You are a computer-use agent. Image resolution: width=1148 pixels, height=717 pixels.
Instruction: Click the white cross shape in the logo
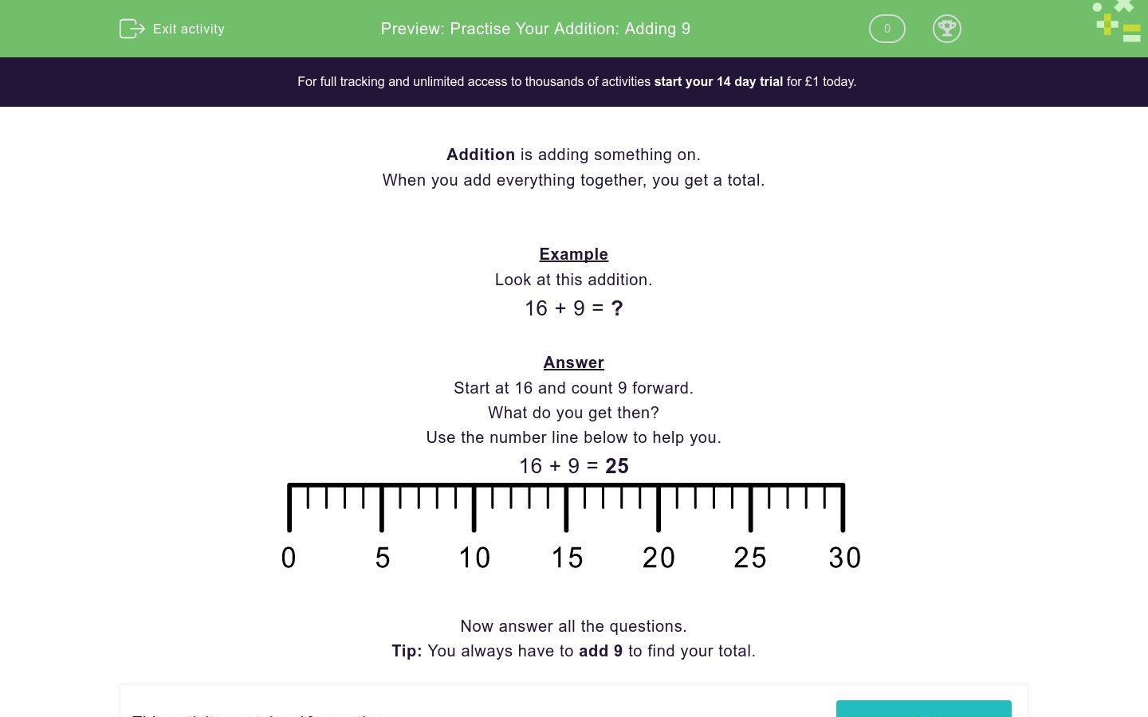tap(1123, 6)
